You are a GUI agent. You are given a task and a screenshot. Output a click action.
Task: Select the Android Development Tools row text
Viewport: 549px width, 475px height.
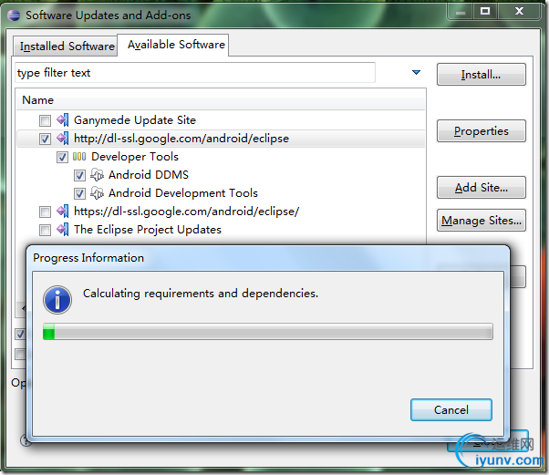(183, 193)
